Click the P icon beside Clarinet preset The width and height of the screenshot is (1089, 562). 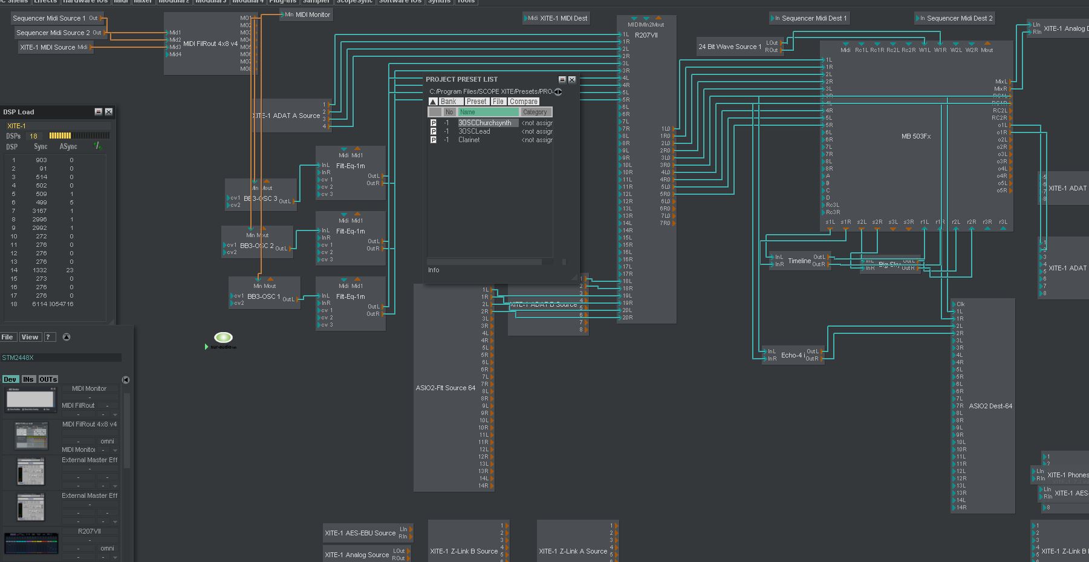[x=433, y=140]
